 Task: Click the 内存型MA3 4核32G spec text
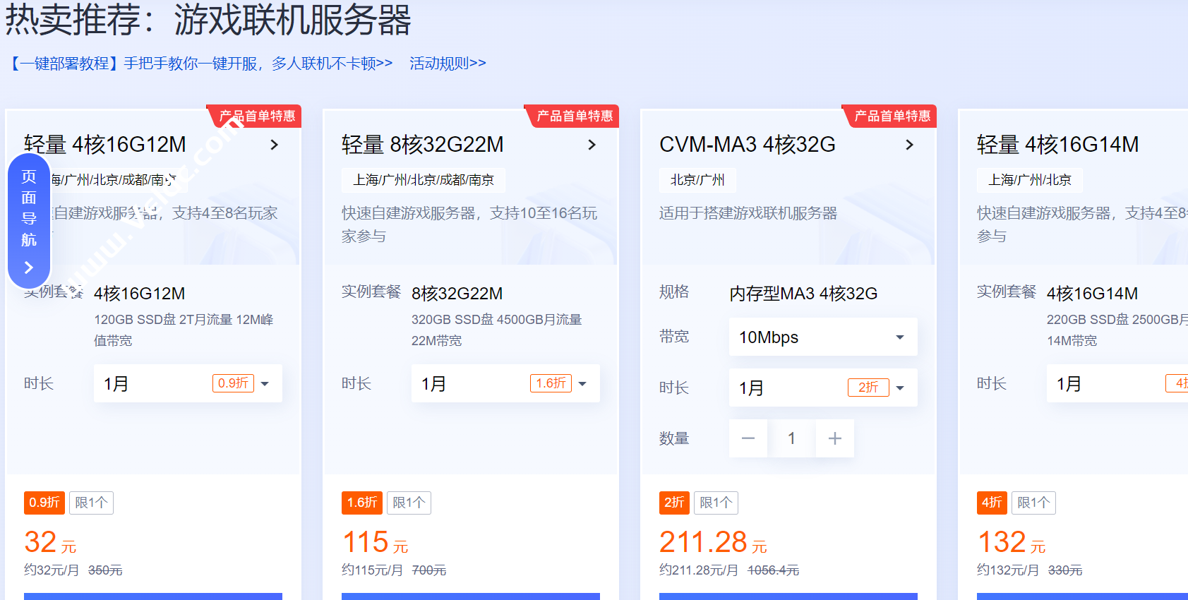coord(803,294)
